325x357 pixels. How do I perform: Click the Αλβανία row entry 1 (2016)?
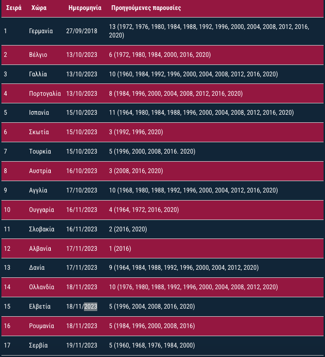[120, 248]
